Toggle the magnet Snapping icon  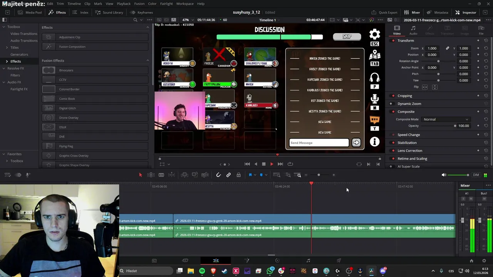(218, 175)
